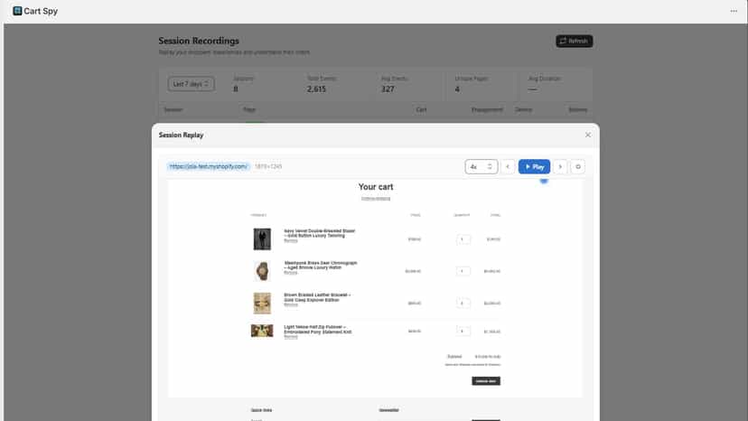Click Remove under the leather bracelet
Viewport: 748px width, 421px height.
click(291, 305)
